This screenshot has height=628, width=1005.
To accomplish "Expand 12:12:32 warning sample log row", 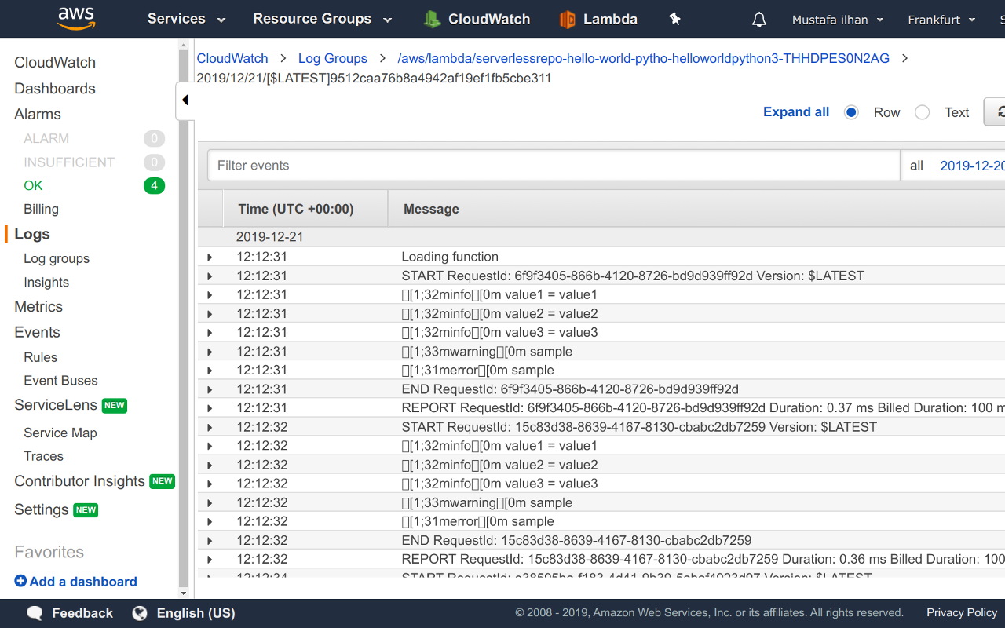I will coord(210,502).
